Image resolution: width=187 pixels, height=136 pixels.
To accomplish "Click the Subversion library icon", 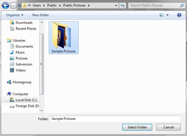I will pyautogui.click(x=12, y=64).
